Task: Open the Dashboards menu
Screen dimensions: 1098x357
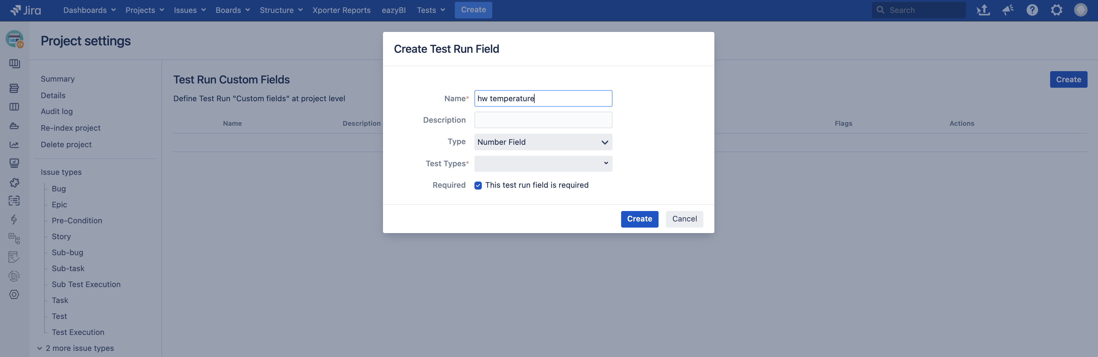Action: [89, 10]
